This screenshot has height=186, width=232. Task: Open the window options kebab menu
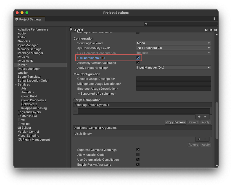214,19
